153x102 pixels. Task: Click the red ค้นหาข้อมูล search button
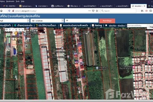tap(107, 21)
